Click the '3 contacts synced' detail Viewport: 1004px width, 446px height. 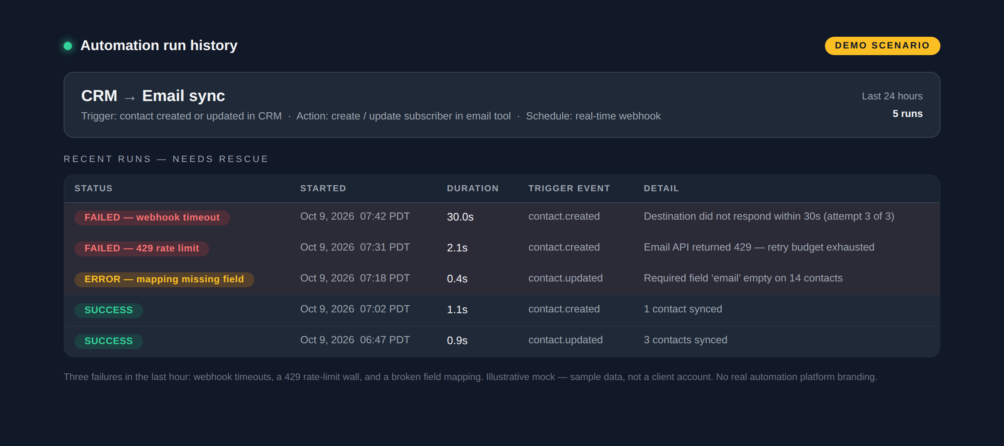pyautogui.click(x=686, y=340)
